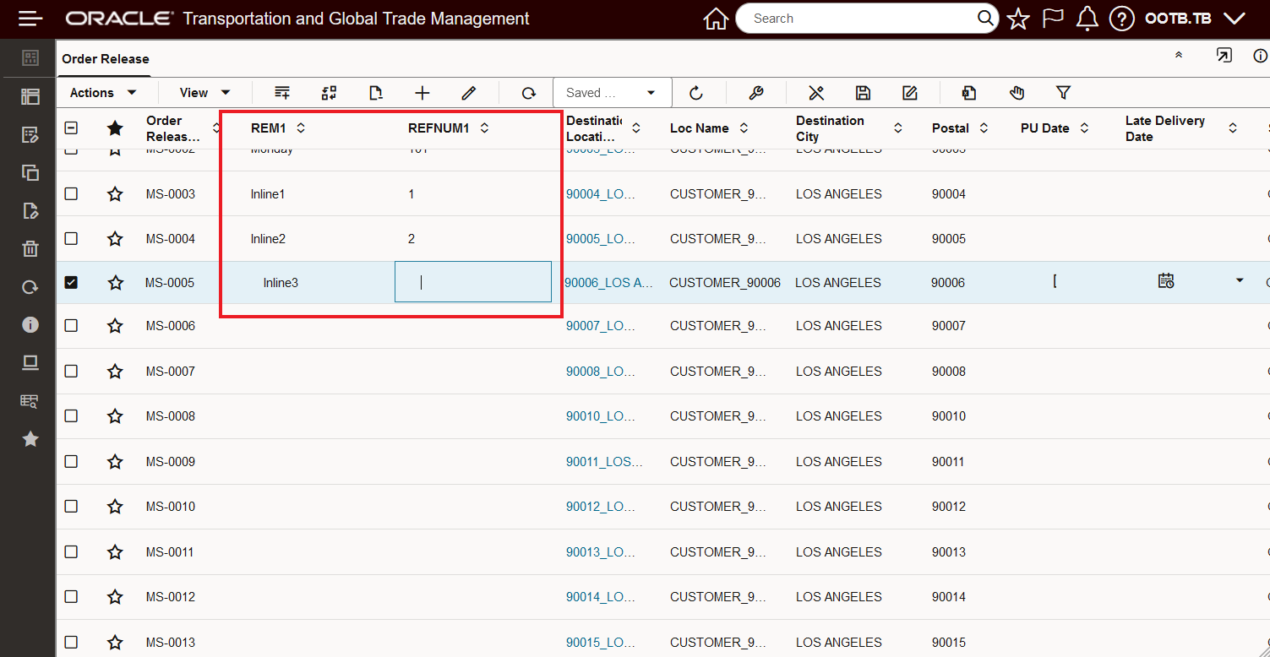Click the refresh icon beside the pencil
The height and width of the screenshot is (657, 1270).
[x=529, y=93]
